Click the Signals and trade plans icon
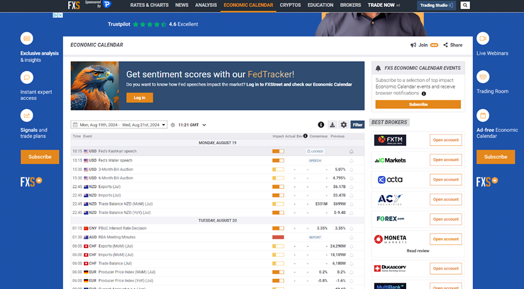The width and height of the screenshot is (524, 289). click(x=26, y=115)
